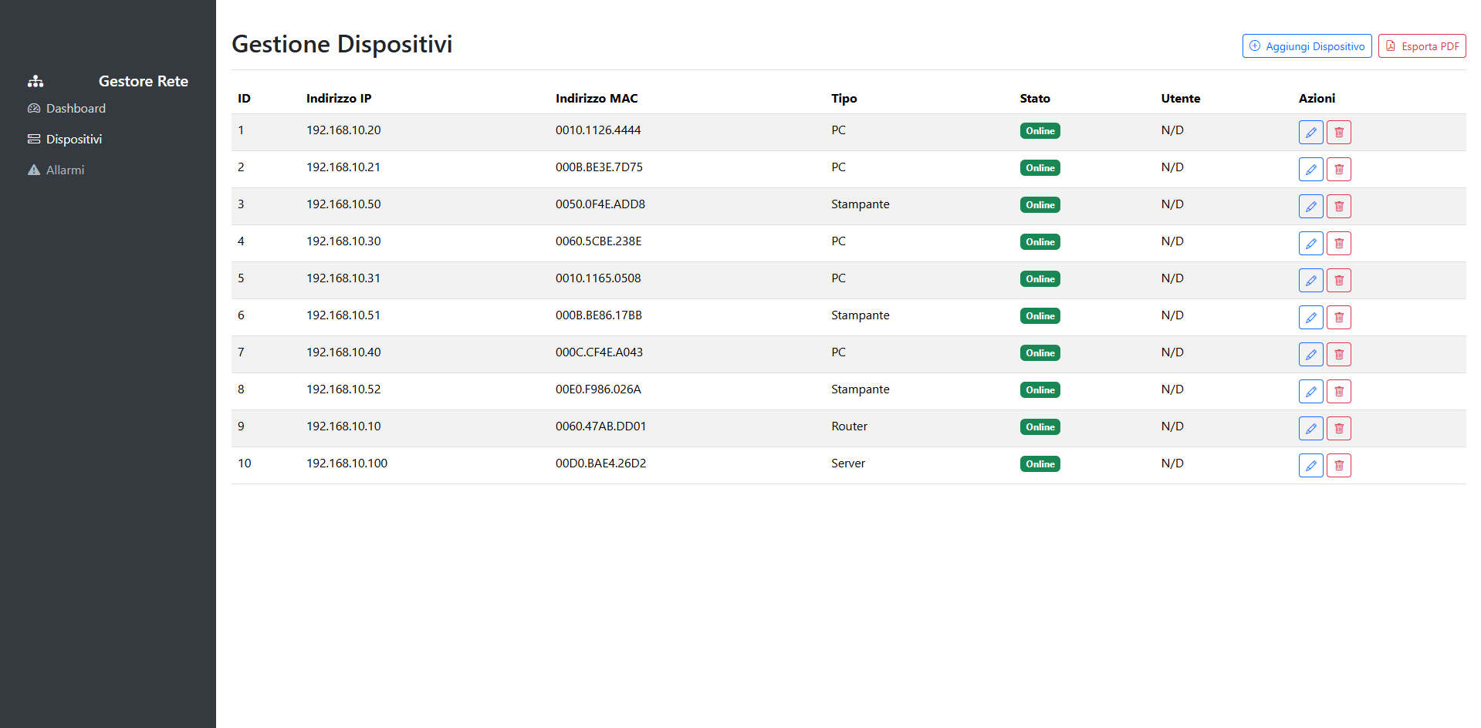Edit the Stampante at 192.168.10.50
The width and height of the screenshot is (1481, 728).
tap(1310, 206)
